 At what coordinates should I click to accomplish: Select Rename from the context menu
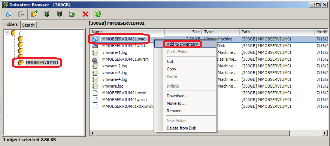click(x=174, y=111)
